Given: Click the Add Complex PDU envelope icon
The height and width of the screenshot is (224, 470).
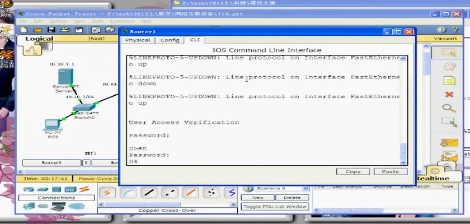Looking at the screenshot, I should [x=449, y=157].
